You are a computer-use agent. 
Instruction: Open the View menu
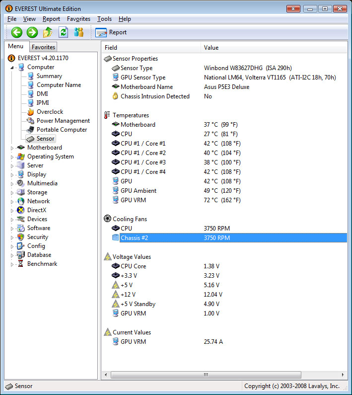coord(29,19)
